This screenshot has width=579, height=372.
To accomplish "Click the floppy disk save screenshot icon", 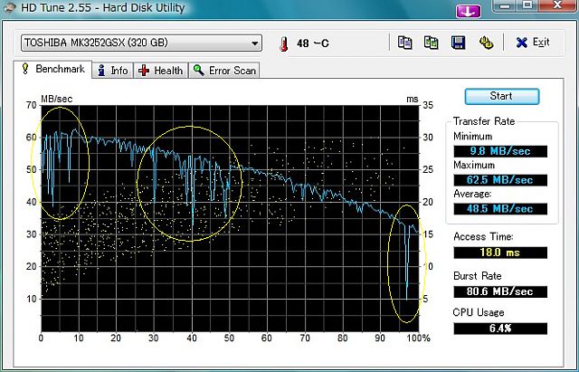I will 459,43.
